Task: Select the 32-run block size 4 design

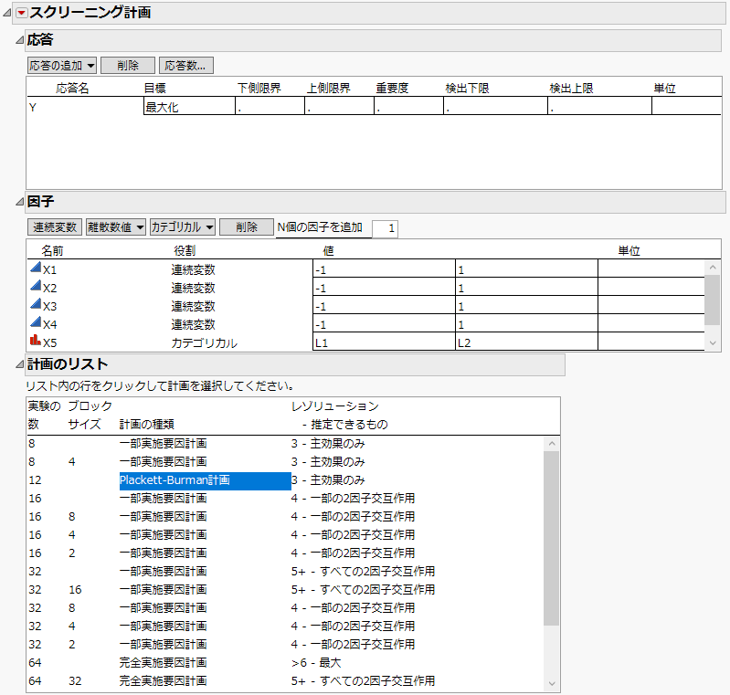Action: pyautogui.click(x=284, y=626)
